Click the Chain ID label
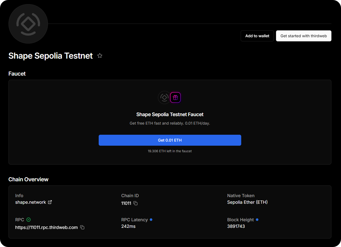The width and height of the screenshot is (341, 247). point(130,196)
